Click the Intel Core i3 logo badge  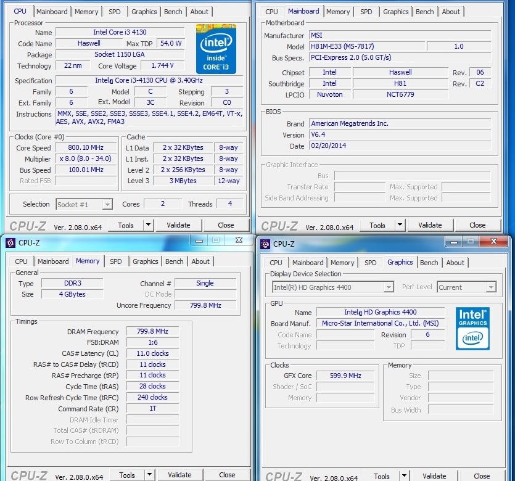click(216, 49)
